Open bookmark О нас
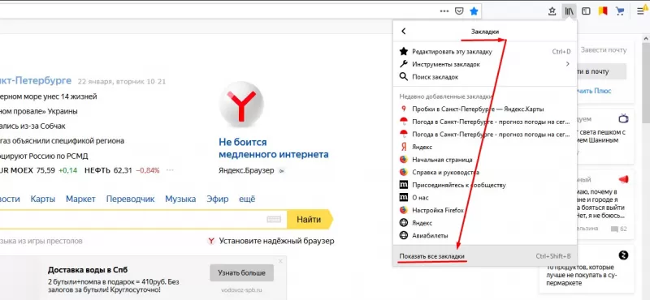Viewport: 650px width, 300px height. click(484, 197)
